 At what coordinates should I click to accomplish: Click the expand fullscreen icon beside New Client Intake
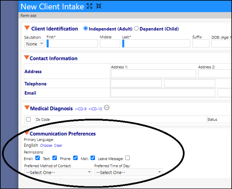point(90,6)
